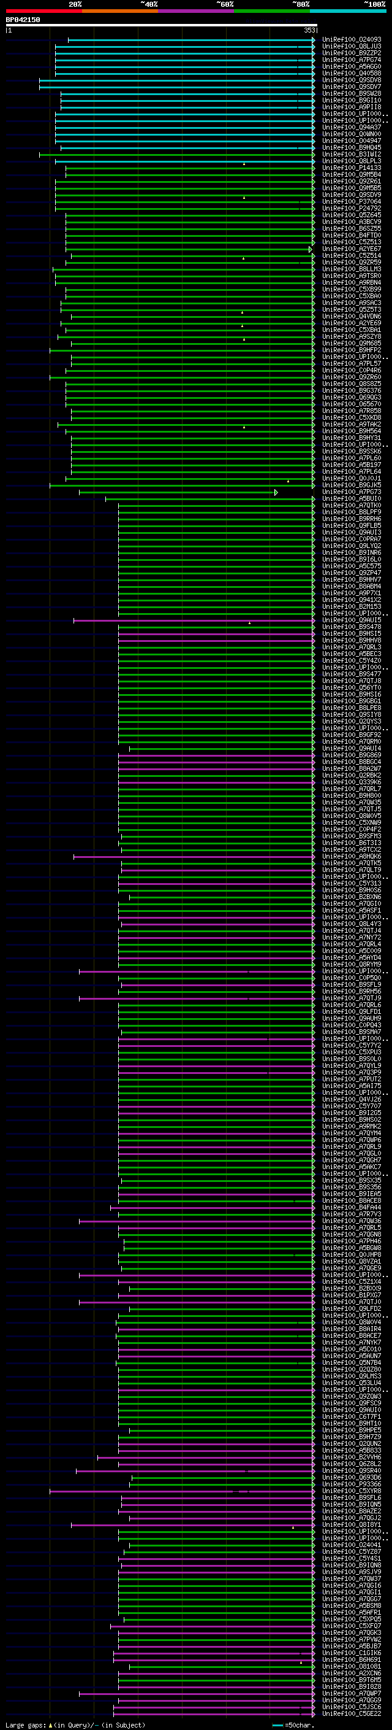Screen dimensions: 392x1730
Task: Select hit label UniRef100_Q94A37
Action: [x=352, y=128]
